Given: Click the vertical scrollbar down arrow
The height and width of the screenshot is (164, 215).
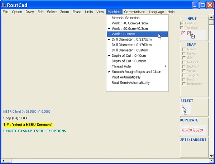Looking at the screenshot, I should point(211,156).
